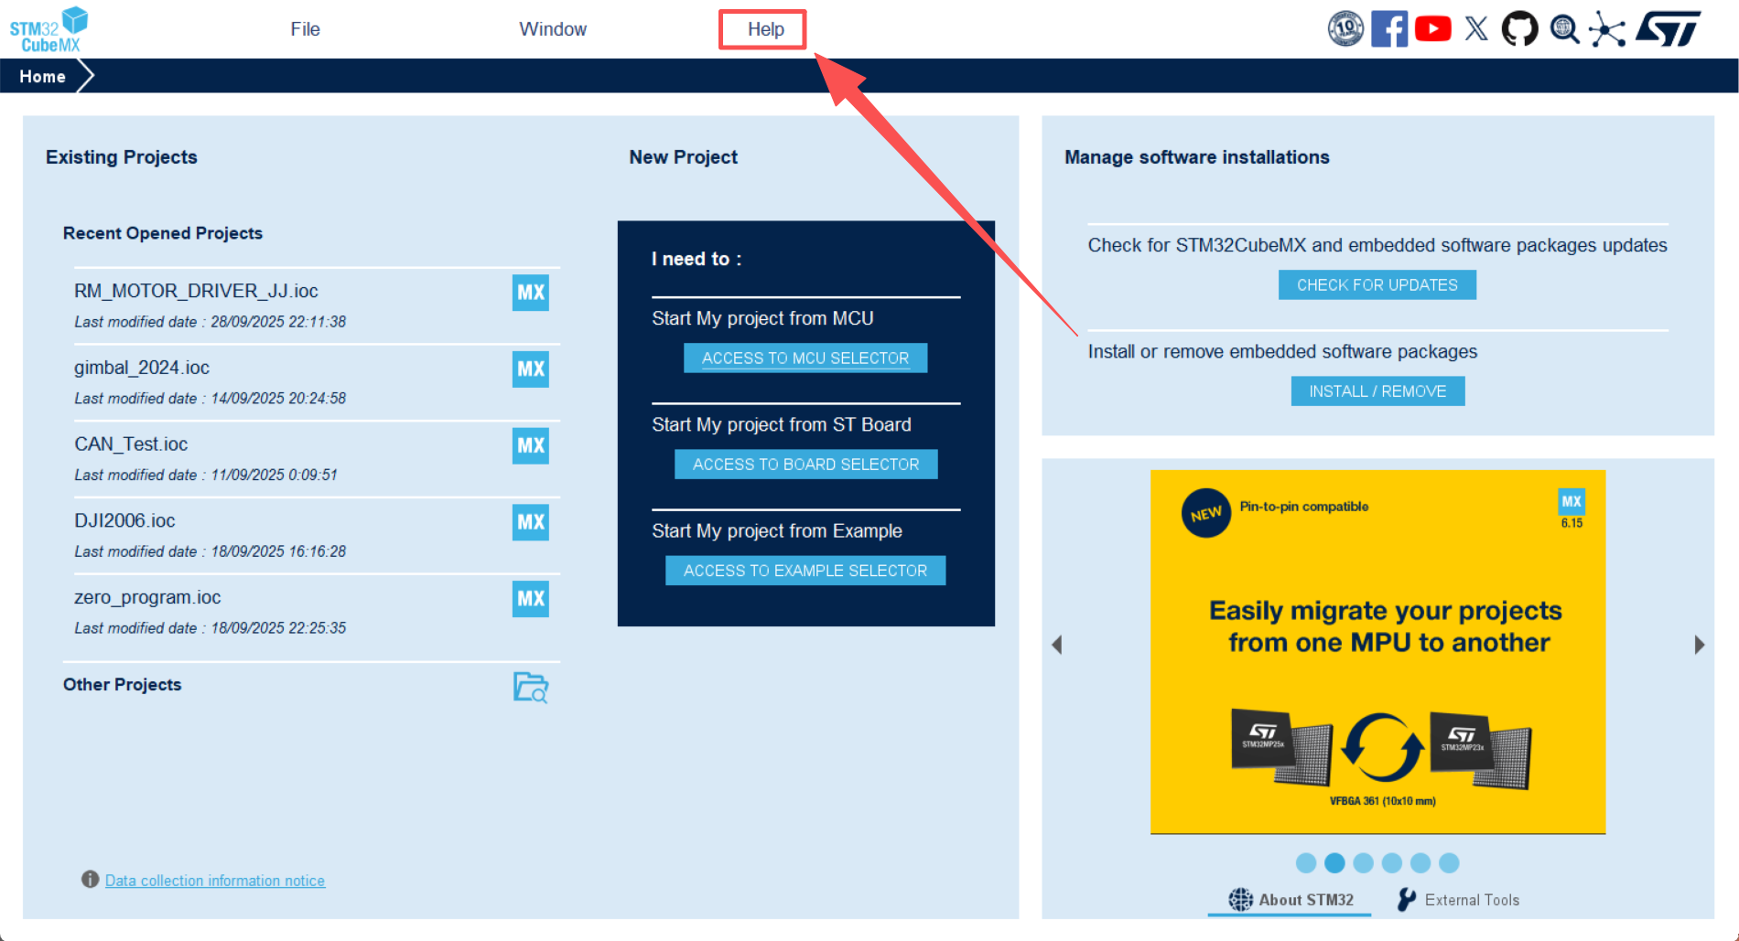This screenshot has width=1739, height=941.
Task: Open CAN_Test.ioc via its MX icon
Action: 531,446
